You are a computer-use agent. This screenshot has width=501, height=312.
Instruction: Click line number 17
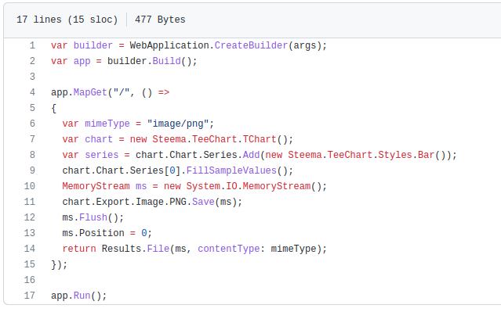[x=29, y=295]
